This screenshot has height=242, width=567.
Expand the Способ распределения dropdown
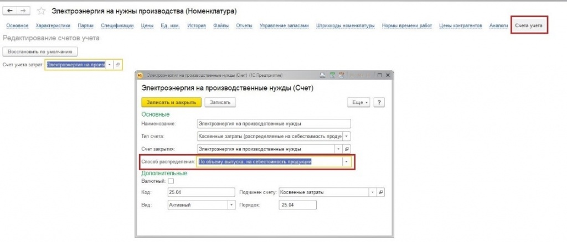click(x=347, y=162)
